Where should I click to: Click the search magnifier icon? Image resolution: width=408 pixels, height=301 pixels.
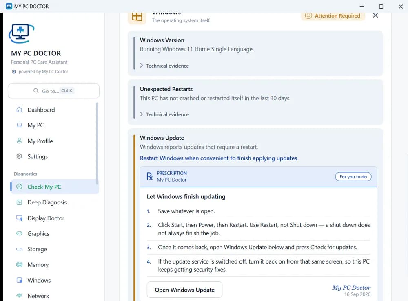(x=36, y=91)
